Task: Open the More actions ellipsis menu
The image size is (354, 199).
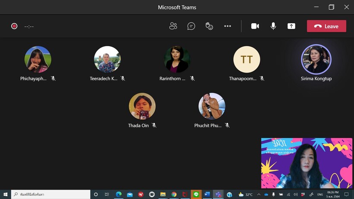Action: click(228, 26)
